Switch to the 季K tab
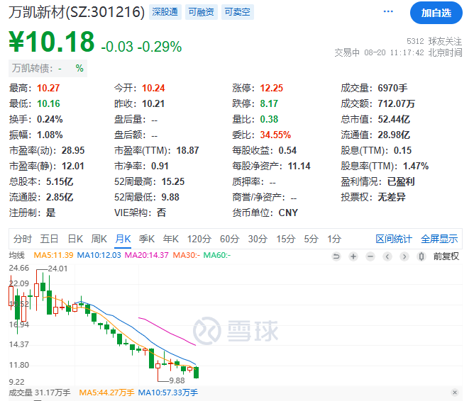 click(147, 239)
